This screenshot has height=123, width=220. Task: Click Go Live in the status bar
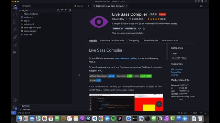point(183,113)
